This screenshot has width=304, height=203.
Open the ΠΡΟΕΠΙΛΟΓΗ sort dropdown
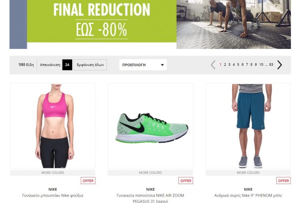coord(143,65)
